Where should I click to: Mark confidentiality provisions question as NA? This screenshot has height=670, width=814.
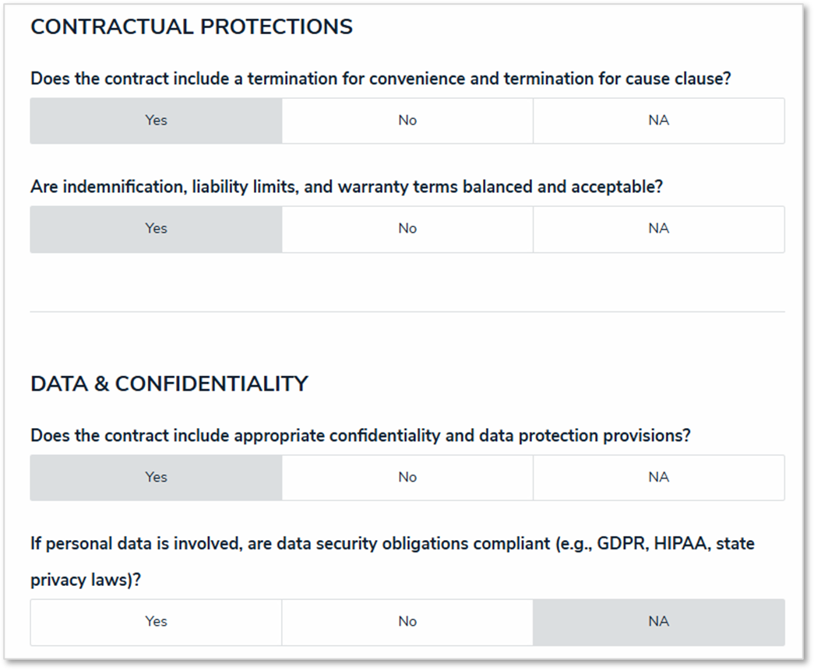point(658,477)
